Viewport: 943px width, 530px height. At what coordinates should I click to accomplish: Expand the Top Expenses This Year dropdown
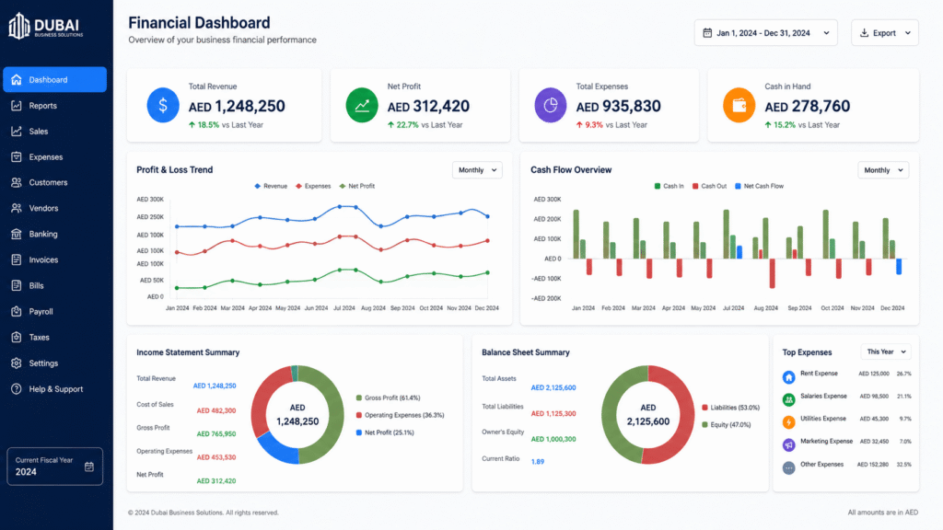point(886,351)
